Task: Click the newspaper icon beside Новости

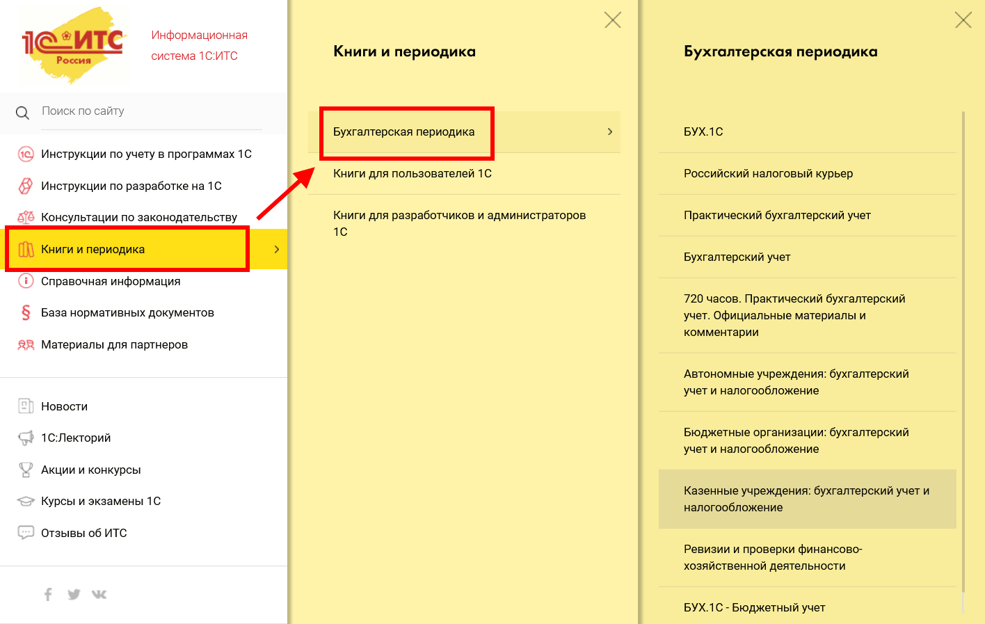Action: click(26, 406)
